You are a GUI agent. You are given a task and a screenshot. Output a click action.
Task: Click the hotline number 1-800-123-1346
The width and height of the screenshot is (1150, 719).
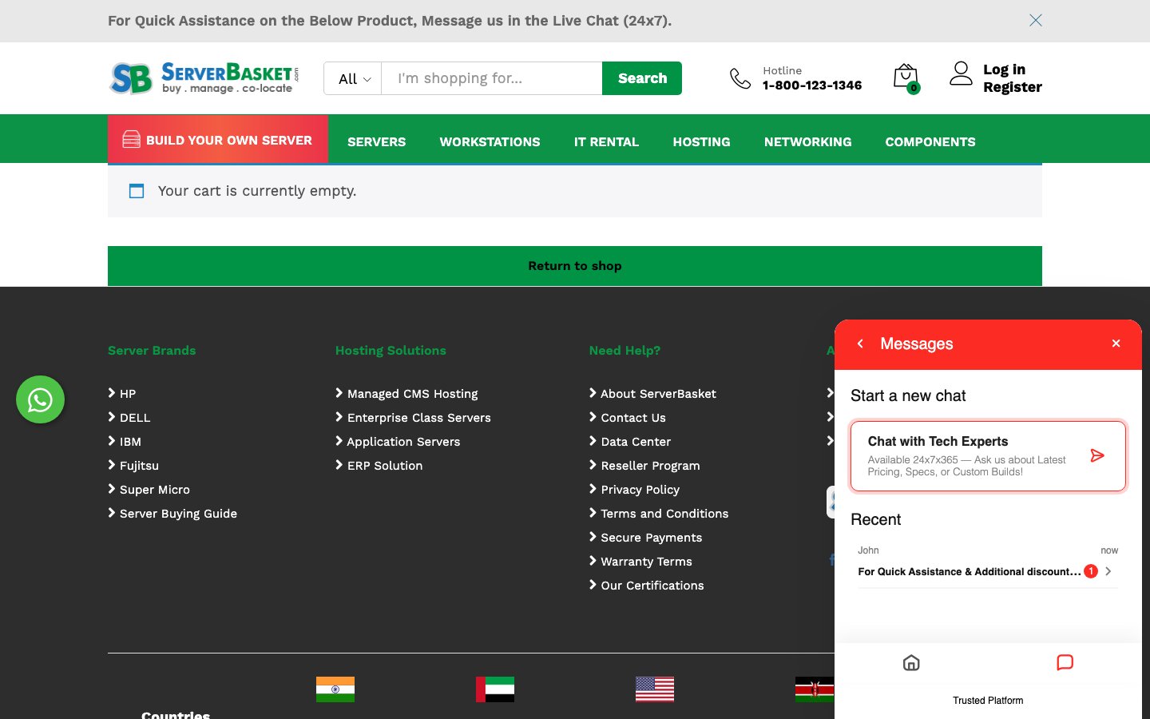coord(812,85)
